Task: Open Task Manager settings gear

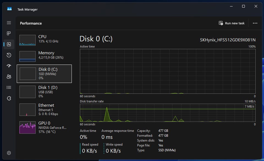Action: (9, 153)
